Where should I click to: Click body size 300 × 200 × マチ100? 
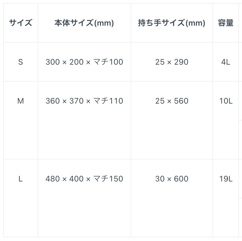click(84, 62)
